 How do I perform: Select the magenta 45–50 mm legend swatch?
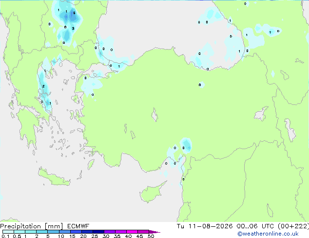(143, 232)
